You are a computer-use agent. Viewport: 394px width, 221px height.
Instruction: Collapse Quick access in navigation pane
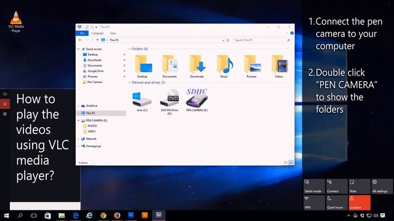pyautogui.click(x=79, y=49)
